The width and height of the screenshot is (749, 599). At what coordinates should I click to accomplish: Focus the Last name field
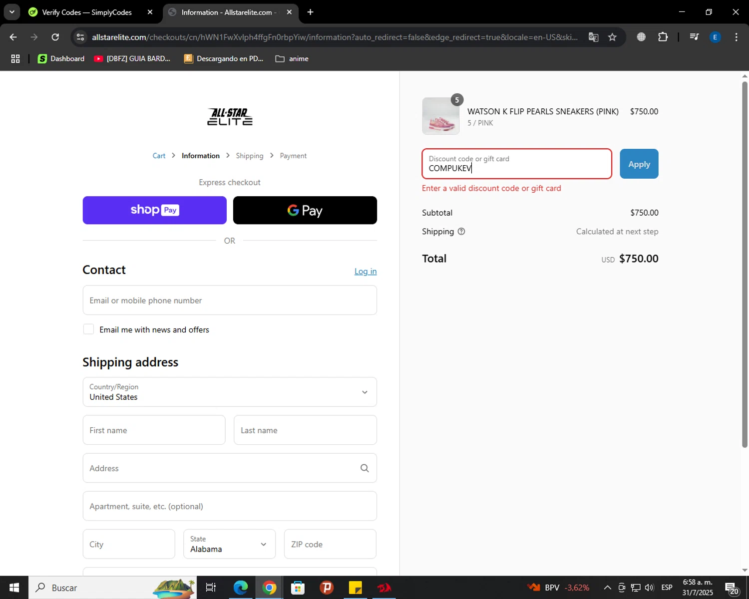305,430
